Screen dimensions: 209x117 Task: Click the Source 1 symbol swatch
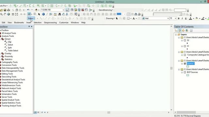[x=188, y=66]
